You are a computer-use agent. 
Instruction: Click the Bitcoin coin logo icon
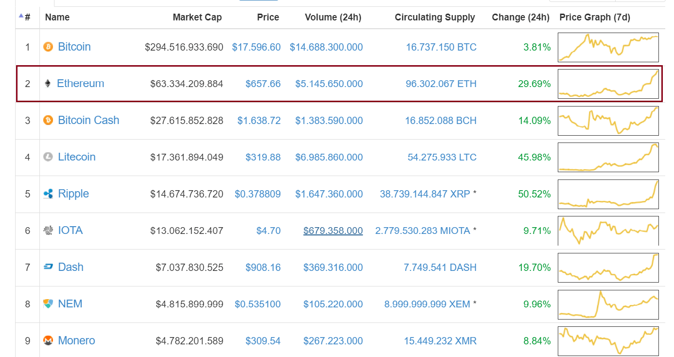[48, 47]
